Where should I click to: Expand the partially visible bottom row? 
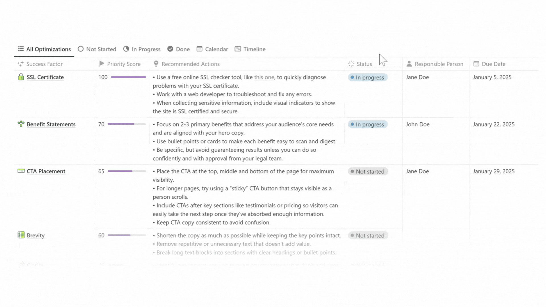[x=36, y=264]
